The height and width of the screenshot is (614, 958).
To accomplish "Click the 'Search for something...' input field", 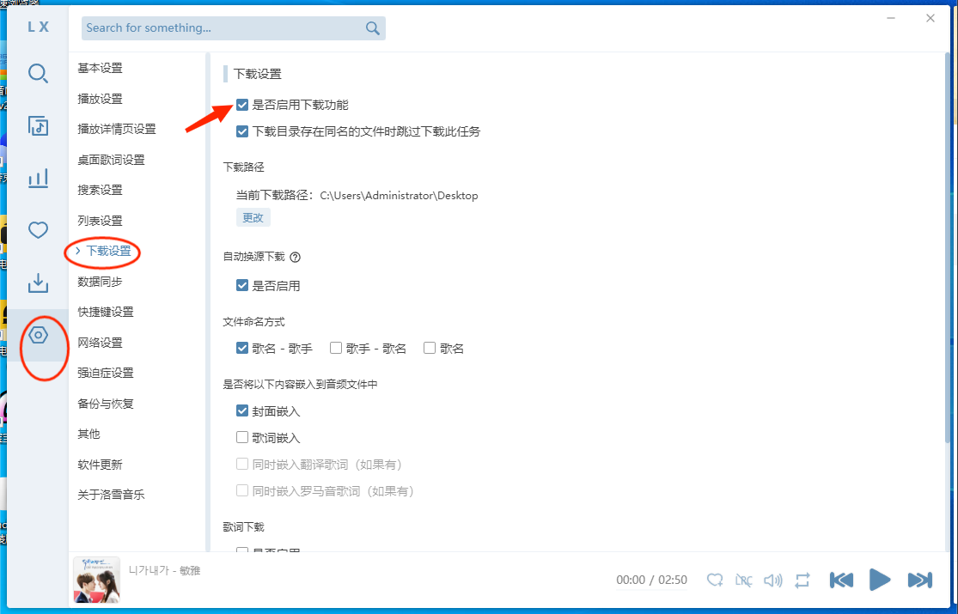I will pyautogui.click(x=223, y=28).
